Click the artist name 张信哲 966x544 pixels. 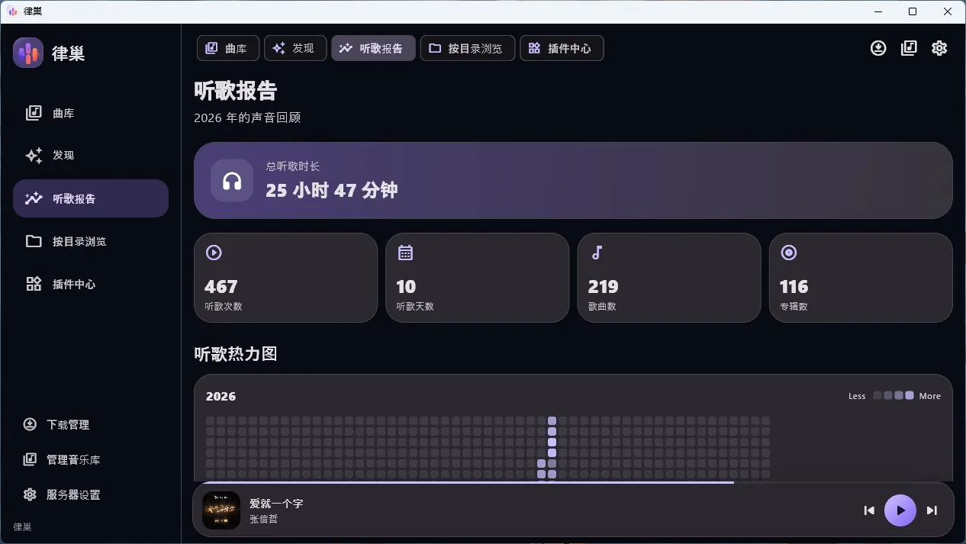(263, 519)
